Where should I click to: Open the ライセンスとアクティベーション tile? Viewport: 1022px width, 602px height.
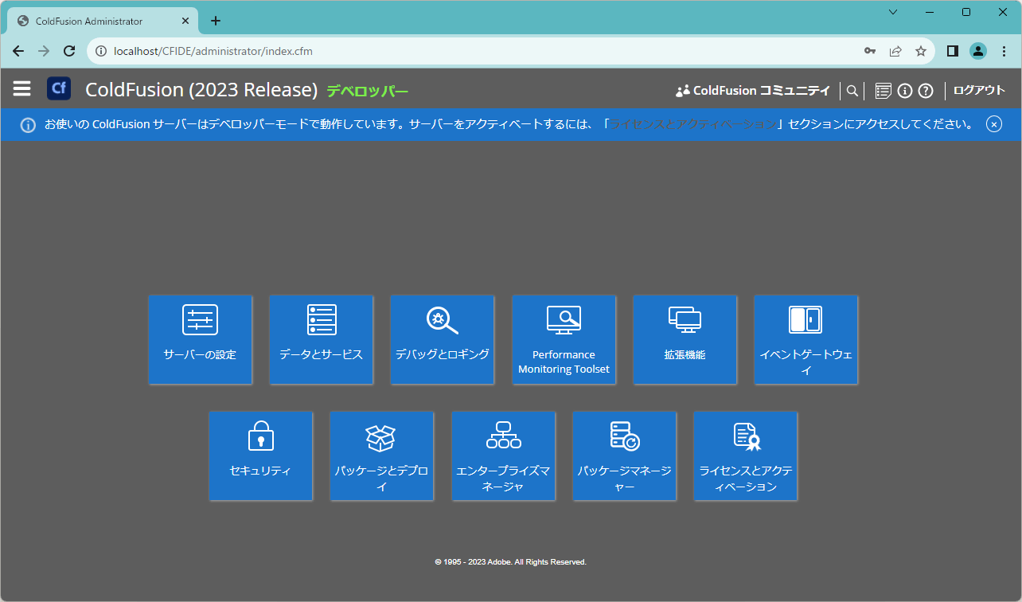click(745, 456)
